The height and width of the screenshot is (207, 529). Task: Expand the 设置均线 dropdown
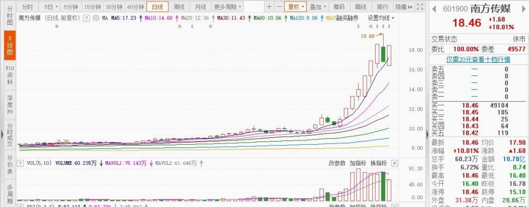[x=381, y=18]
